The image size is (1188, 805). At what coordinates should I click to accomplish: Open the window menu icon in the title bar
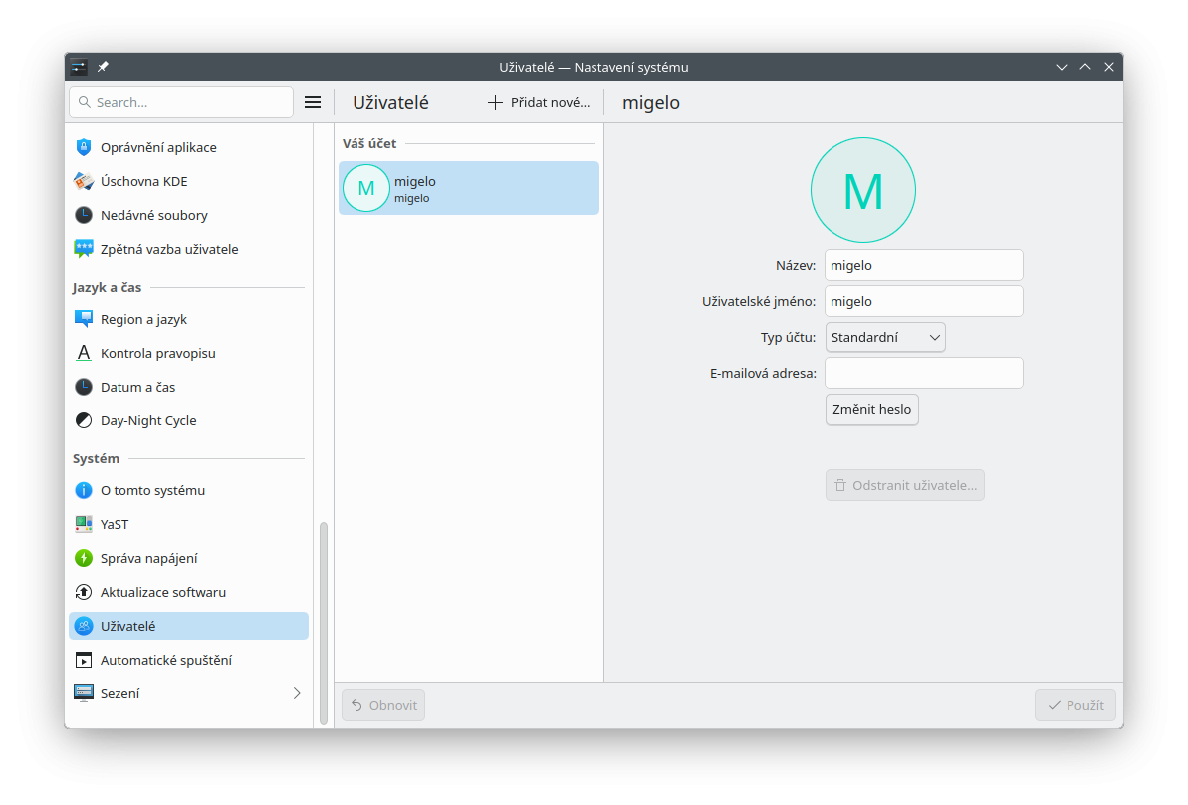pos(79,67)
